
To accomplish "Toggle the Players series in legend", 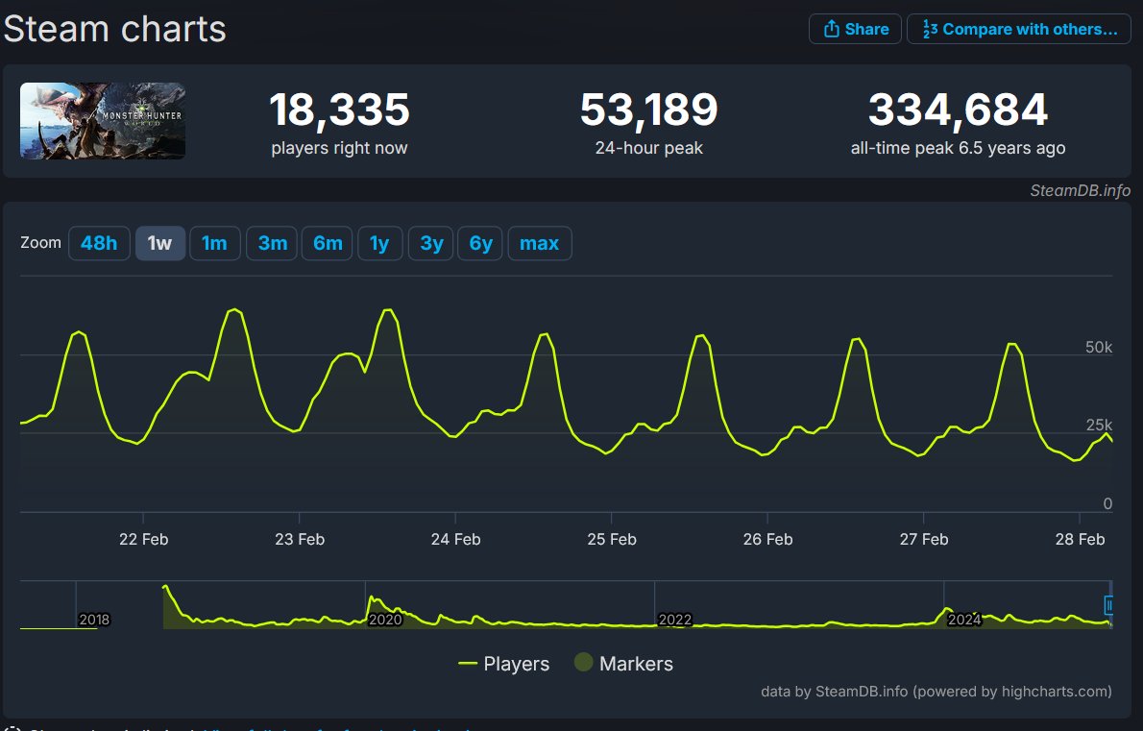I will pos(504,664).
